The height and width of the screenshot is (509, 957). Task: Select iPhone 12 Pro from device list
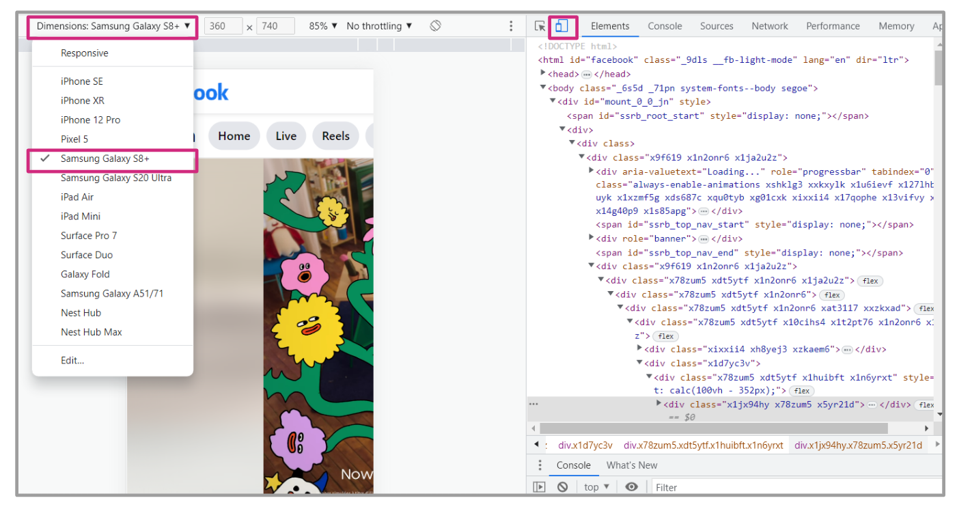(90, 120)
